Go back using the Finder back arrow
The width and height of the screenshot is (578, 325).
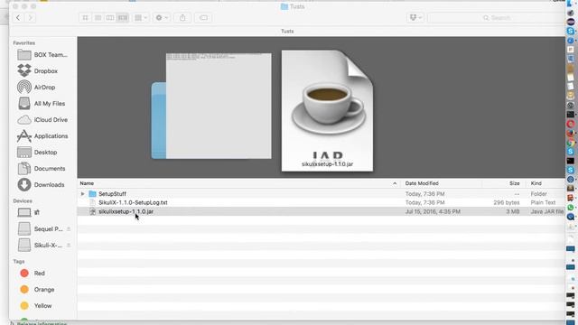point(18,17)
